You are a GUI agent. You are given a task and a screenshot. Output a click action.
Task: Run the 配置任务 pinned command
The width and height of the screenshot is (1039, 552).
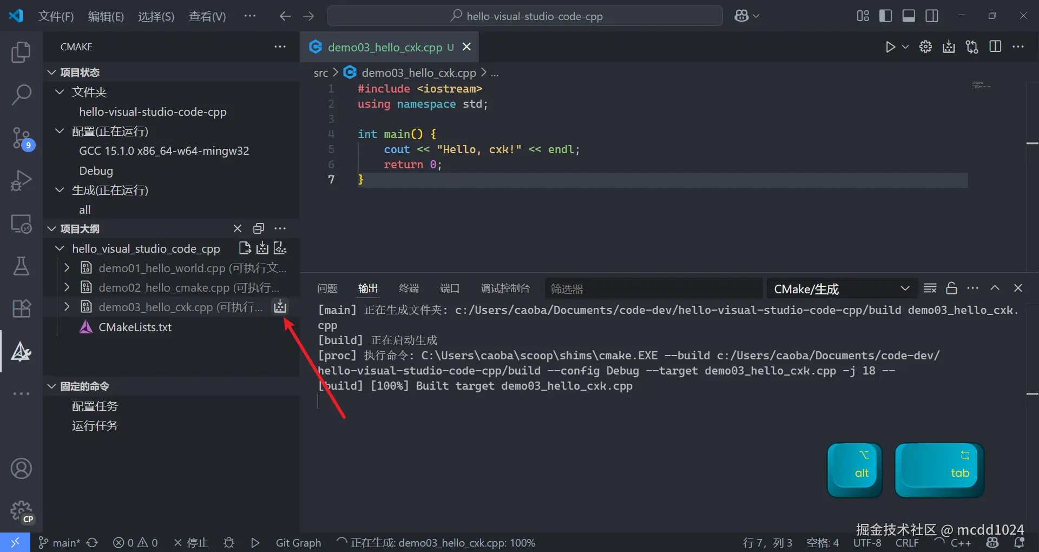tap(95, 406)
